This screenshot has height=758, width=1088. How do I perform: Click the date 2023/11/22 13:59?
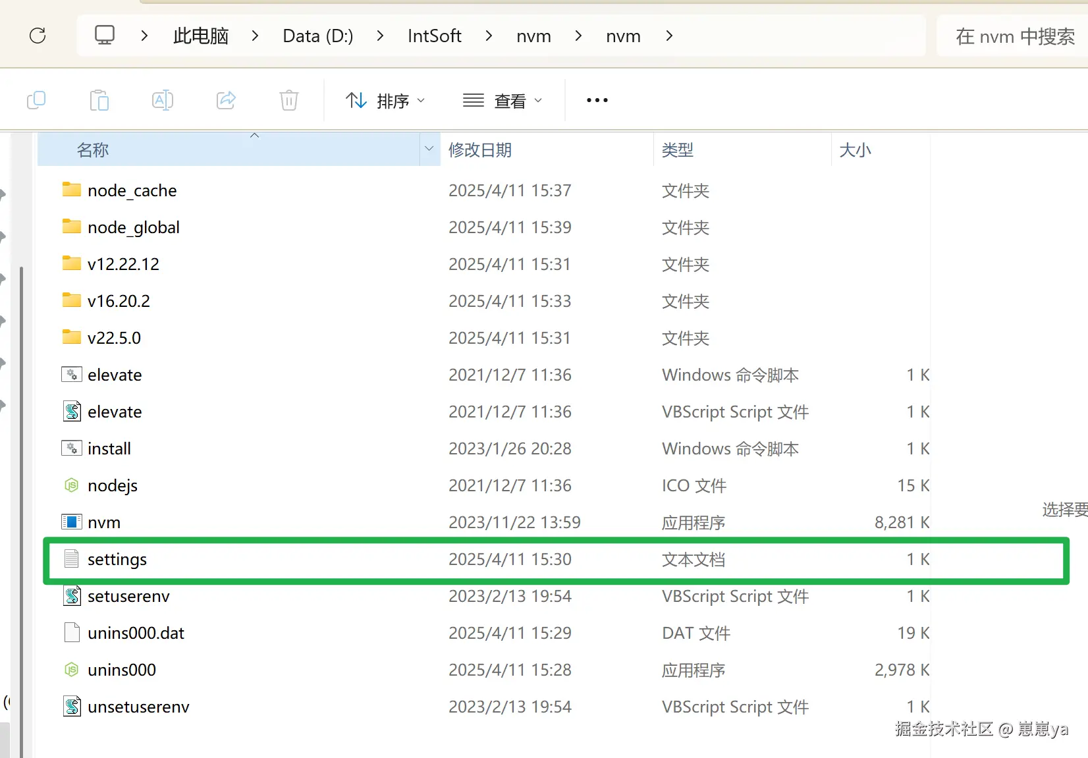point(514,522)
